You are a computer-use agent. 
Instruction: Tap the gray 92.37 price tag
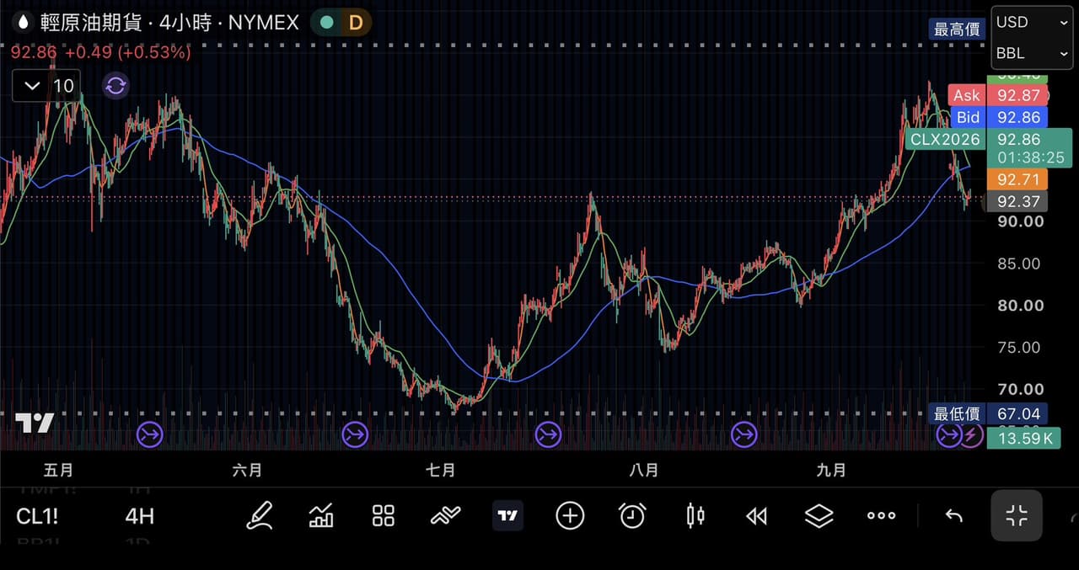click(1017, 201)
